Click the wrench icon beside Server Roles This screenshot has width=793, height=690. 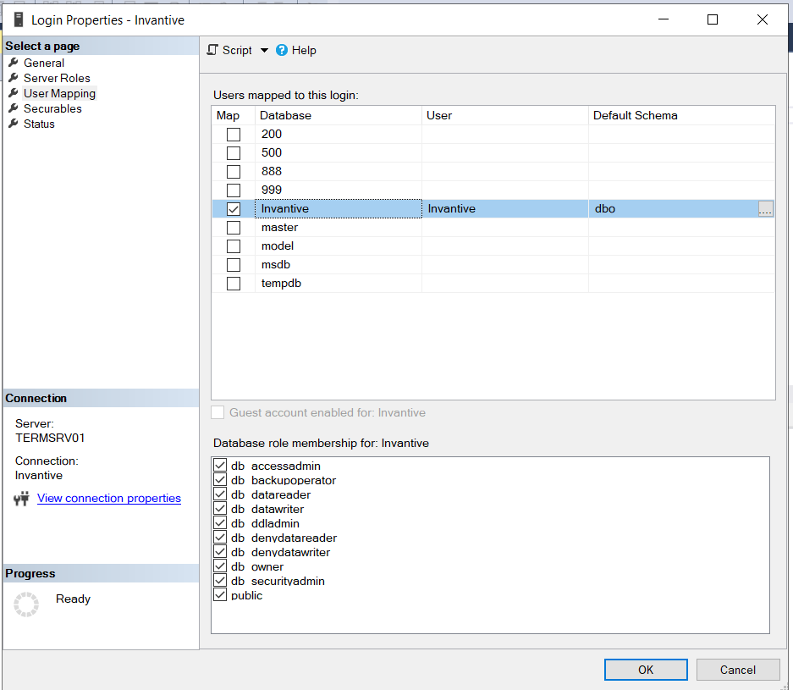pos(14,77)
